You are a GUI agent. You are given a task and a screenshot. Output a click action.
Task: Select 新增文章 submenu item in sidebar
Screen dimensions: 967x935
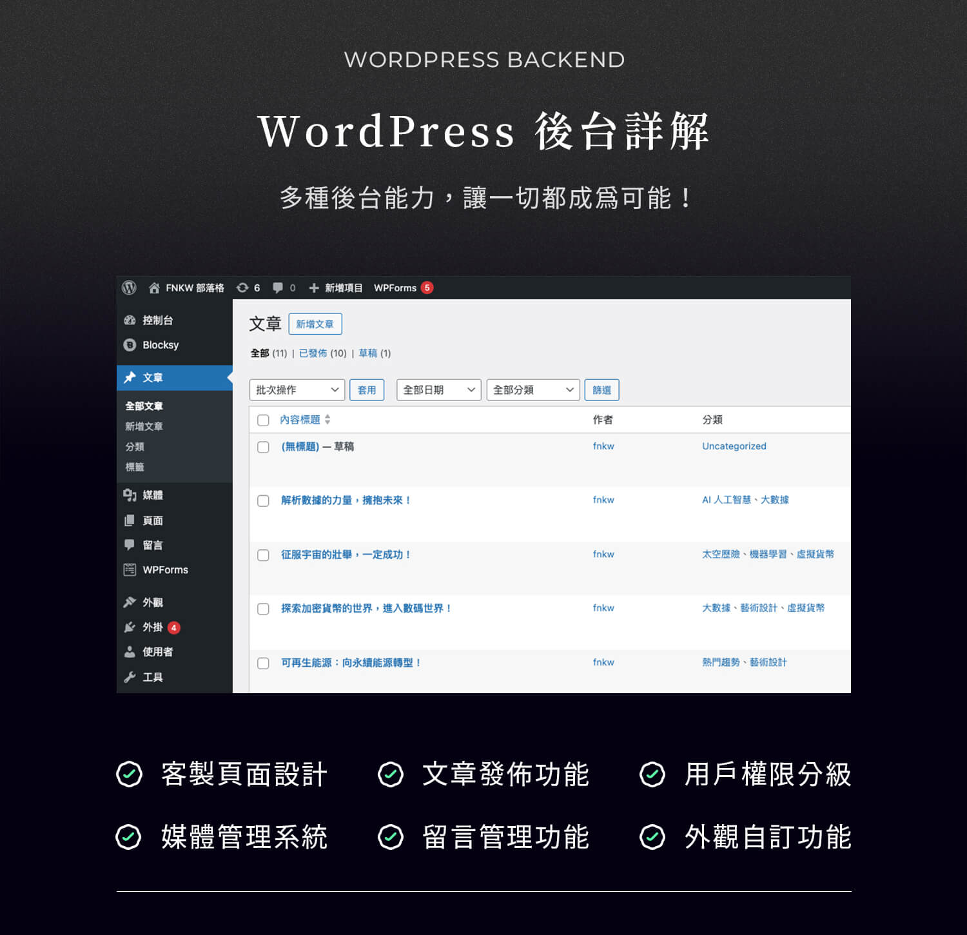[x=144, y=426]
